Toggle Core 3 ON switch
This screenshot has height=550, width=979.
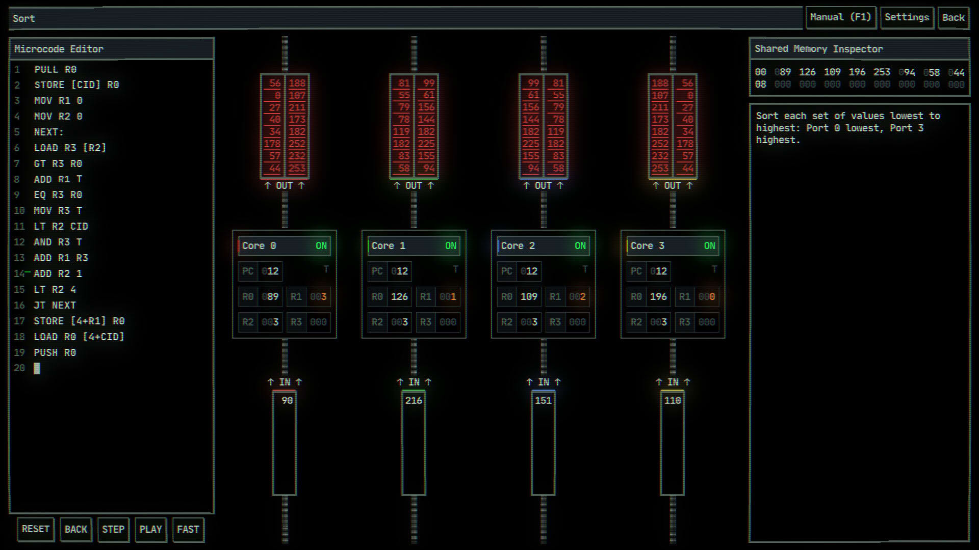tap(710, 245)
